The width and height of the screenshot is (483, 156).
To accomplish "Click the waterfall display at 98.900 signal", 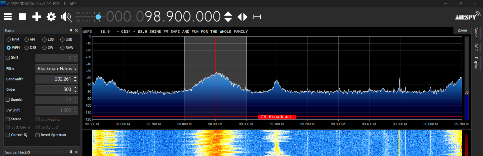I will click(x=215, y=143).
